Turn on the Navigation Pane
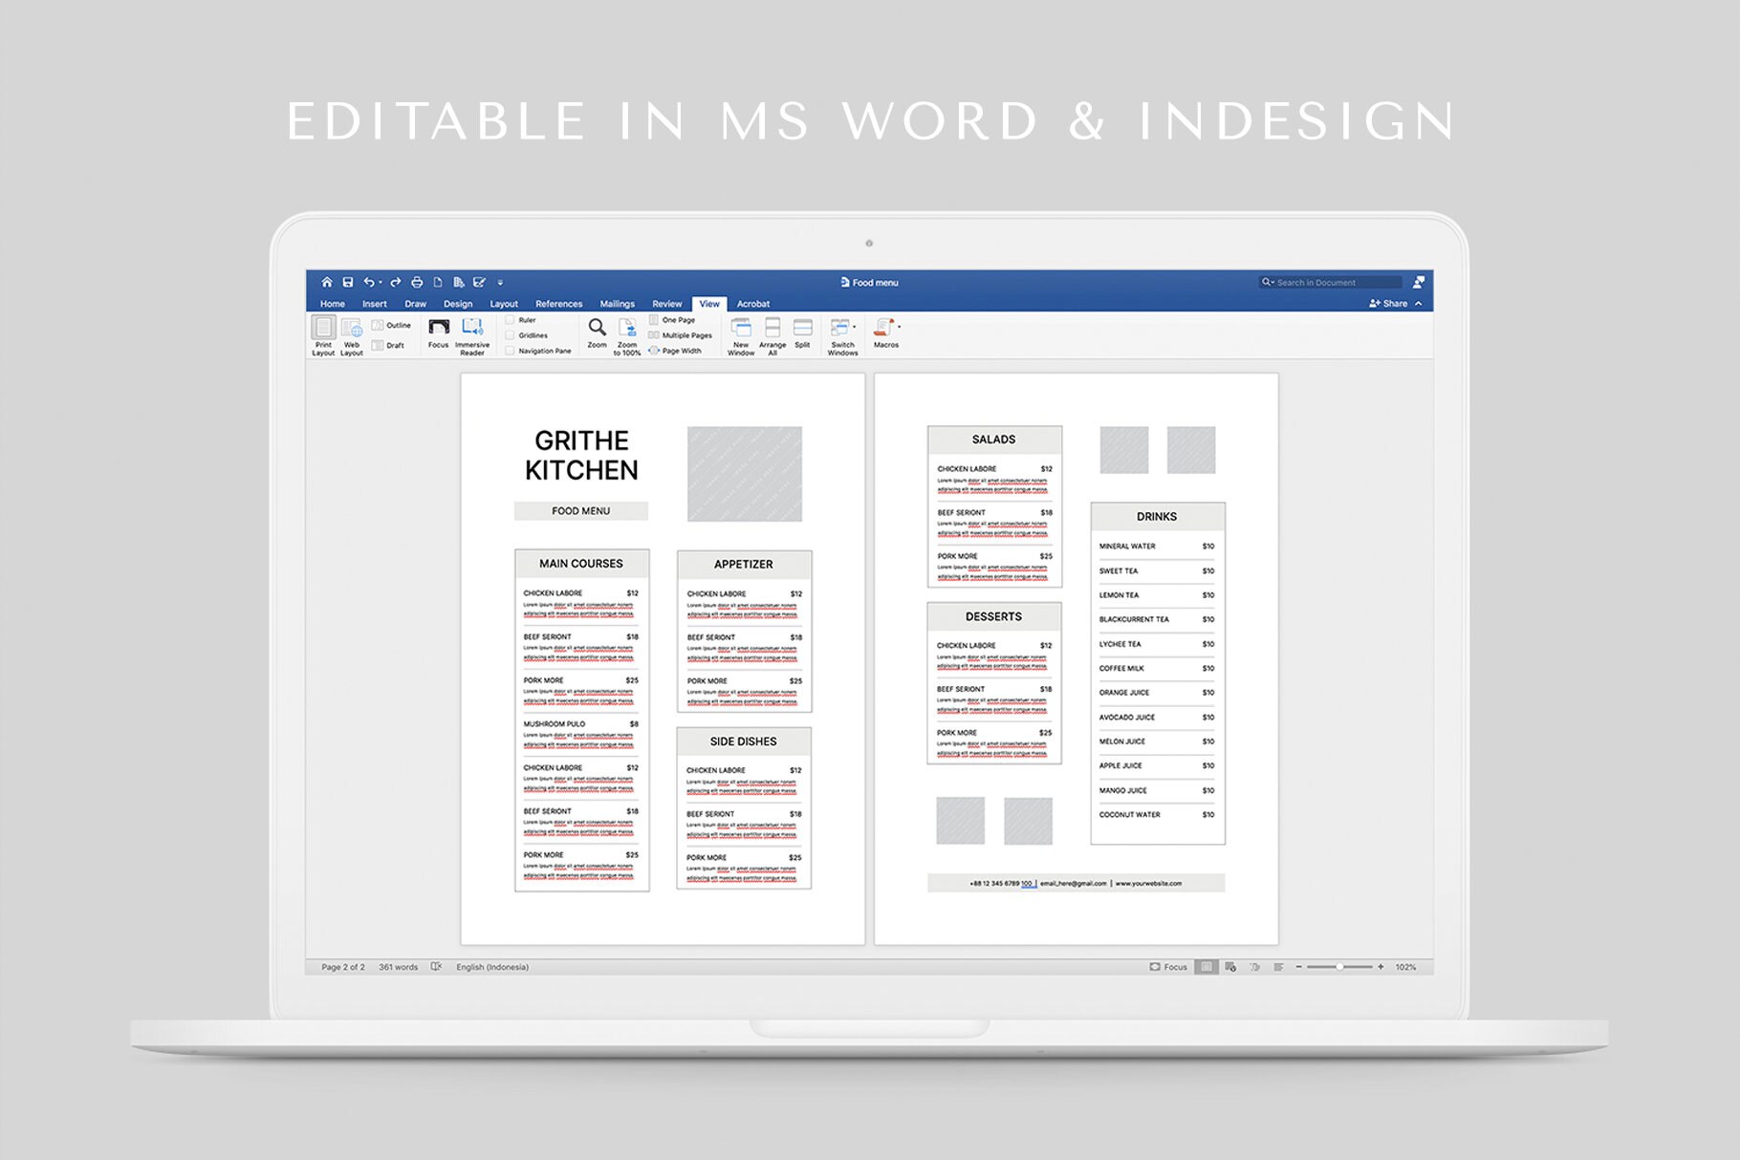This screenshot has width=1740, height=1160. tap(510, 350)
